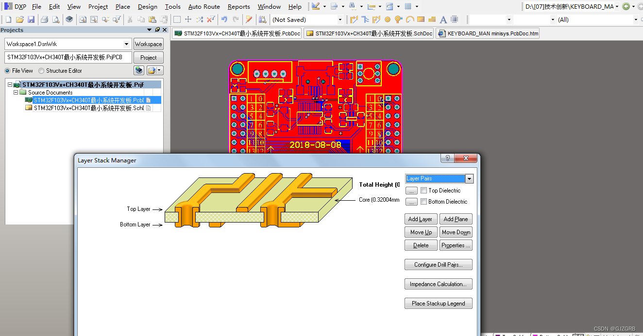
Task: Click the Impedance Calculation button
Action: (438, 284)
